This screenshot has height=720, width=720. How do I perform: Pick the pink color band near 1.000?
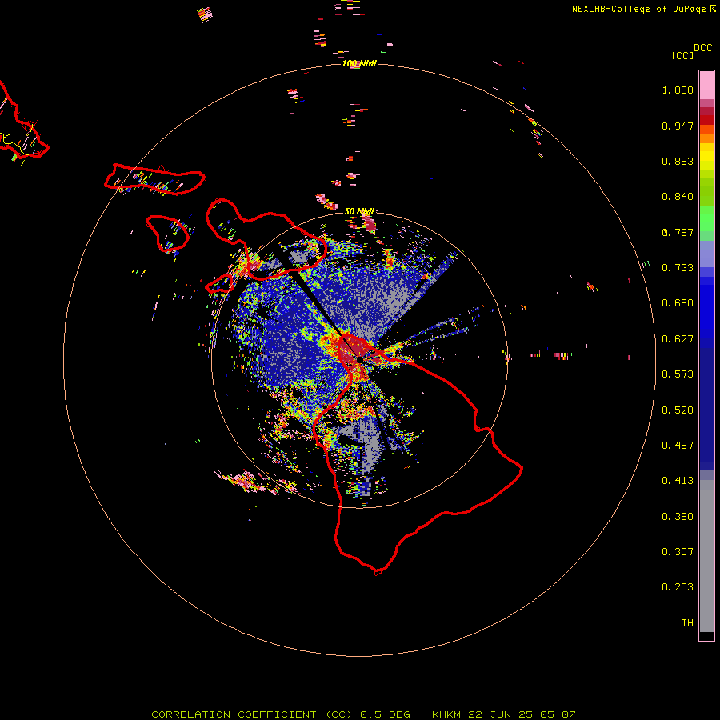pos(706,86)
